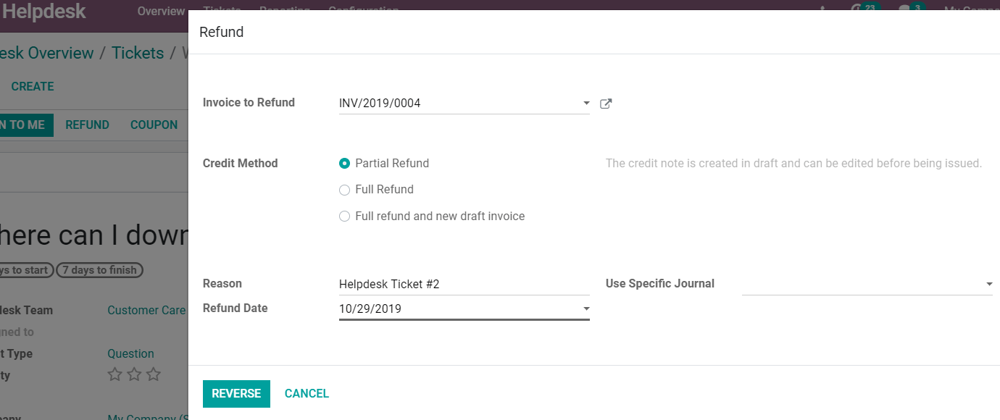The height and width of the screenshot is (420, 1000).
Task: Select the Partial Refund credit method
Action: coord(345,164)
